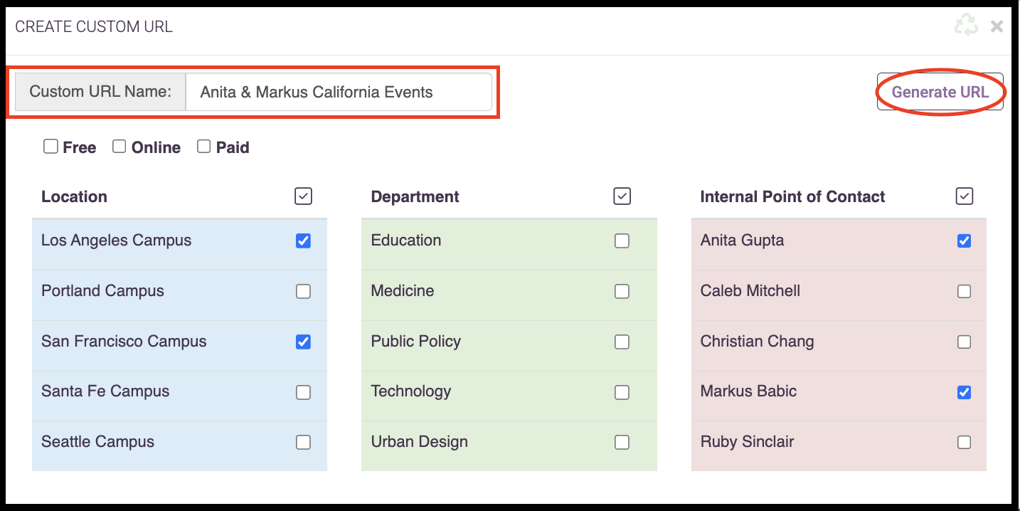1020x511 pixels.
Task: Click the 'Christian Chang' name
Action: (x=757, y=342)
